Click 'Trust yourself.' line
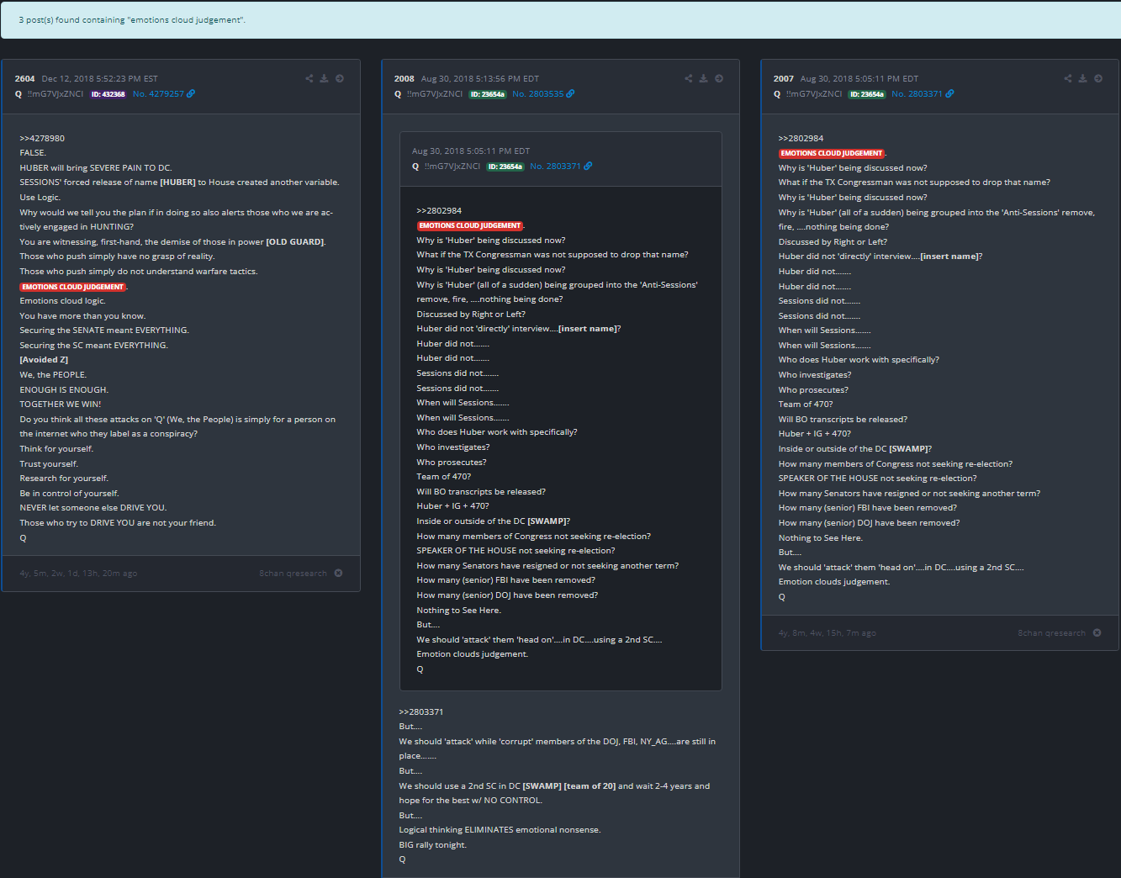1121x878 pixels. 49,463
